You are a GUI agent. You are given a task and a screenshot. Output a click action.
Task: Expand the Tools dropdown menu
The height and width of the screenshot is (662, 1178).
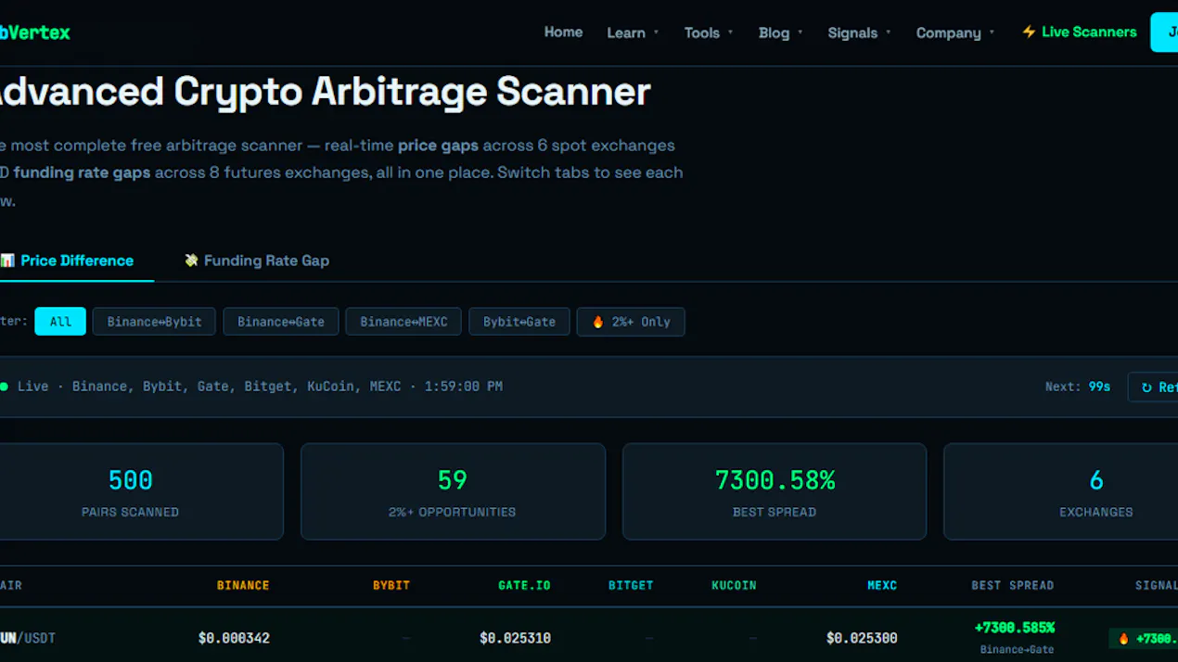tap(709, 32)
